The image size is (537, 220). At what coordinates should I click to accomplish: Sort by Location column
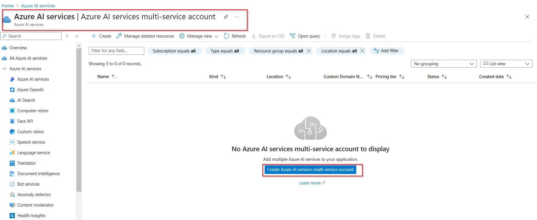279,77
